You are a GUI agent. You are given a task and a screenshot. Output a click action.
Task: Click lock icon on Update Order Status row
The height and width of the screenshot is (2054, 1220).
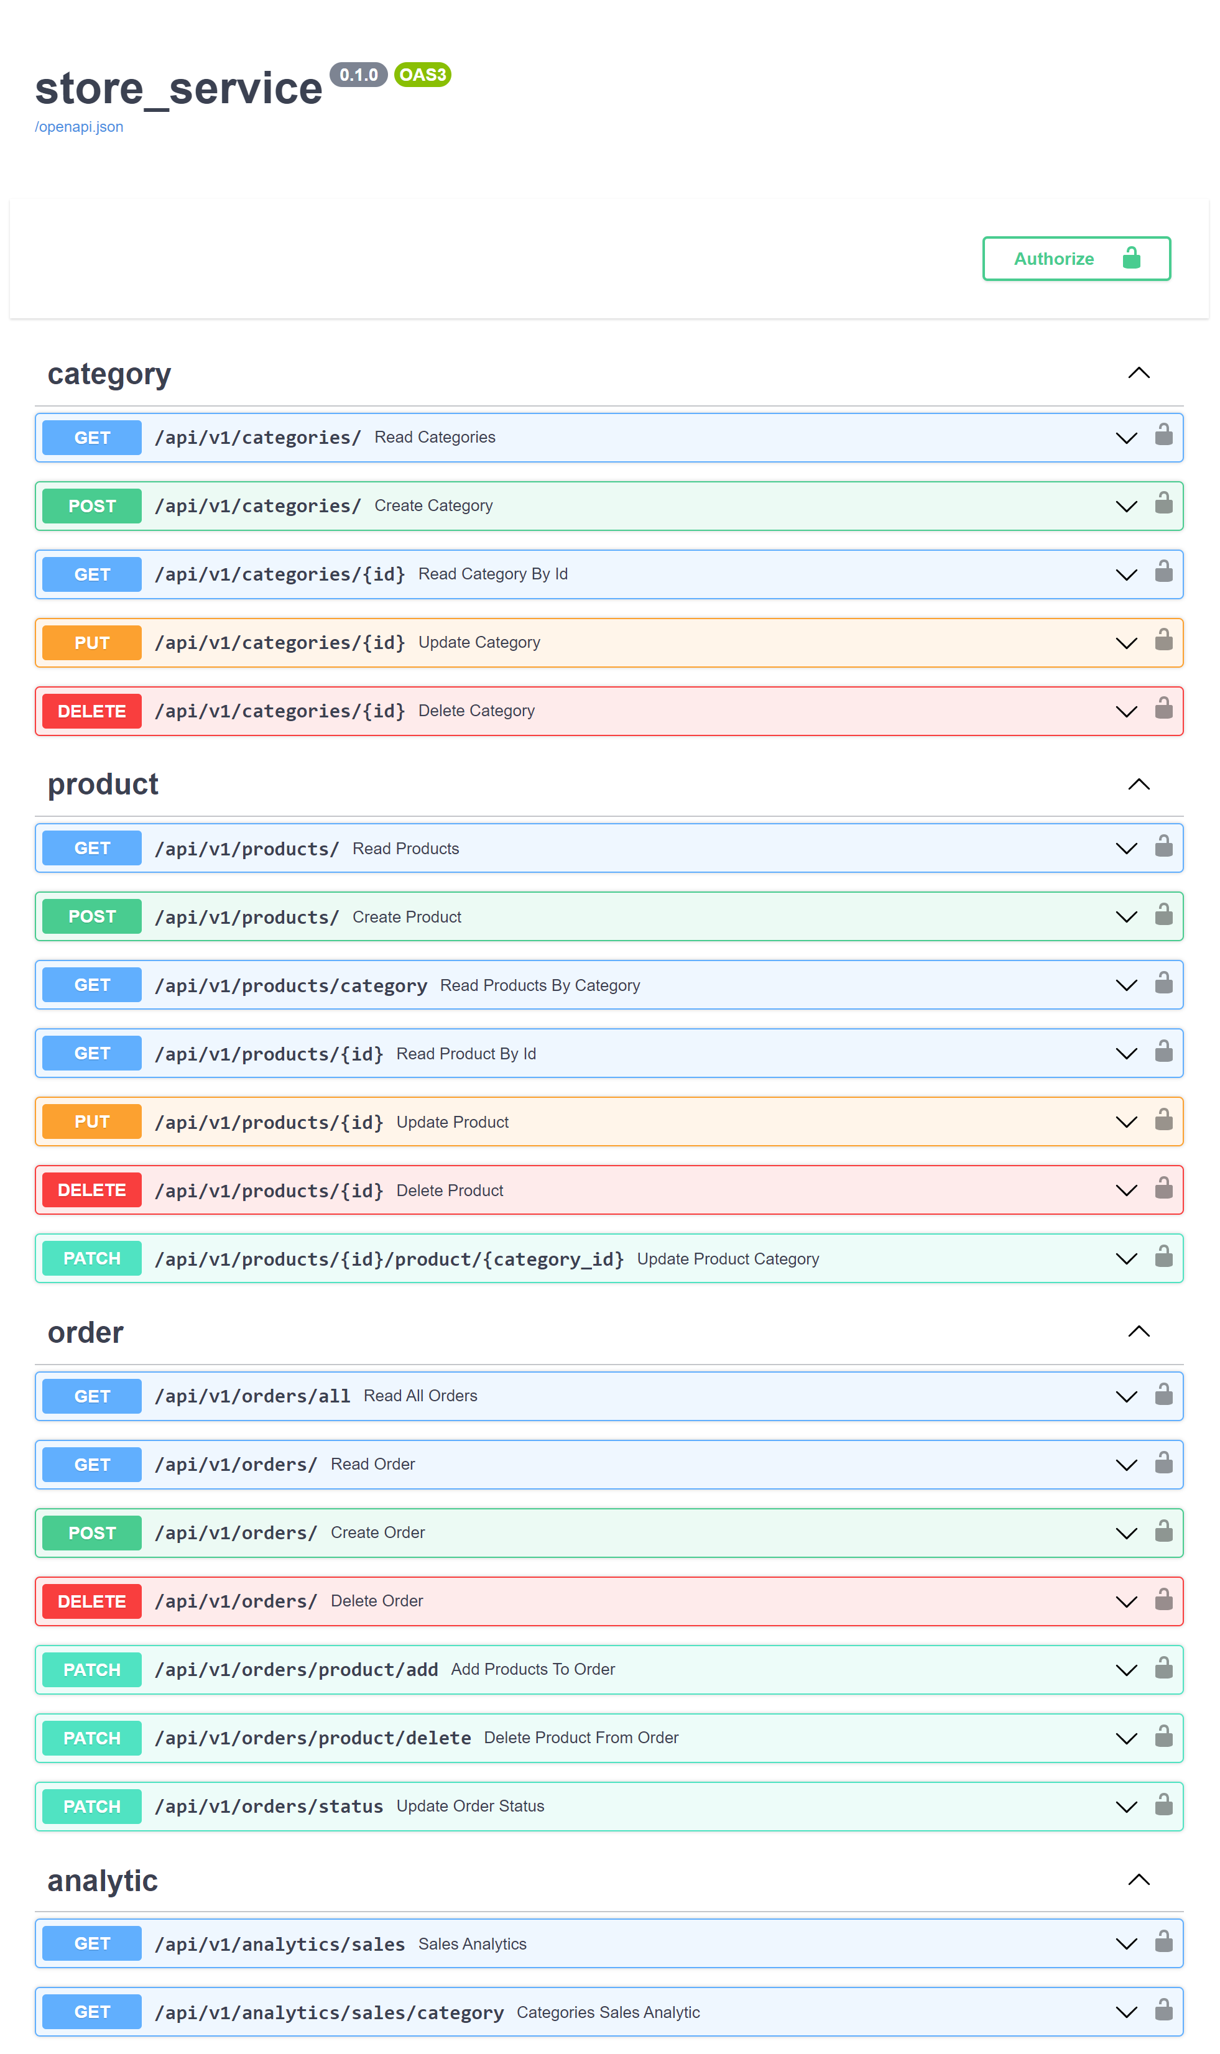pyautogui.click(x=1163, y=1805)
